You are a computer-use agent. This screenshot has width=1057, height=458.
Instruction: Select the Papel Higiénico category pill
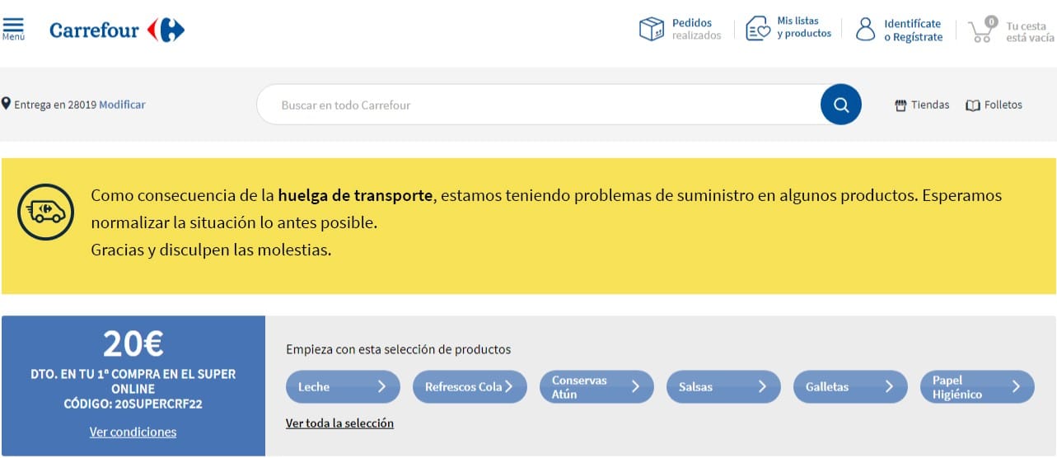[977, 386]
